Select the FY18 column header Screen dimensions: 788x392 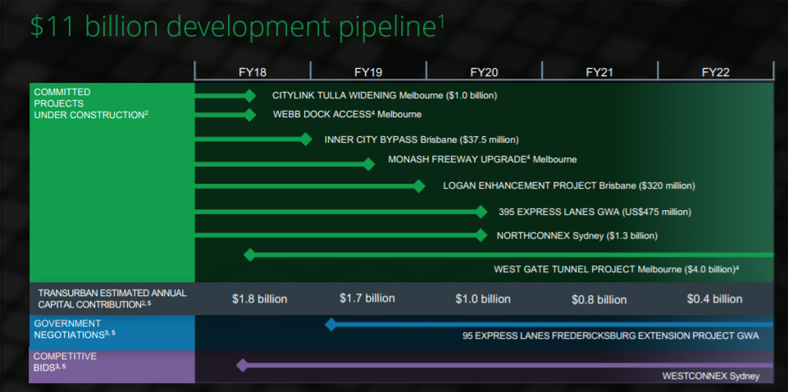point(253,72)
